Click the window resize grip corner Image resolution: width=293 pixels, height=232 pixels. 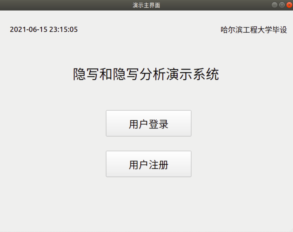pyautogui.click(x=291, y=230)
